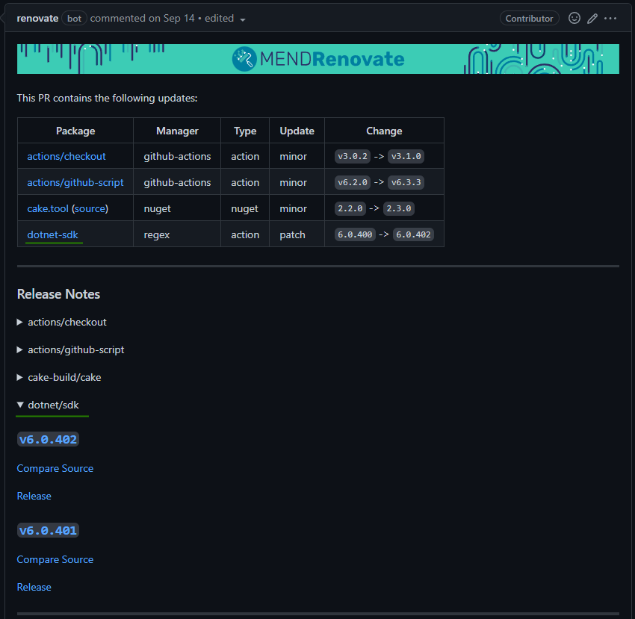This screenshot has width=635, height=619.
Task: Click the 2.3.0 version code tag
Action: tap(398, 208)
